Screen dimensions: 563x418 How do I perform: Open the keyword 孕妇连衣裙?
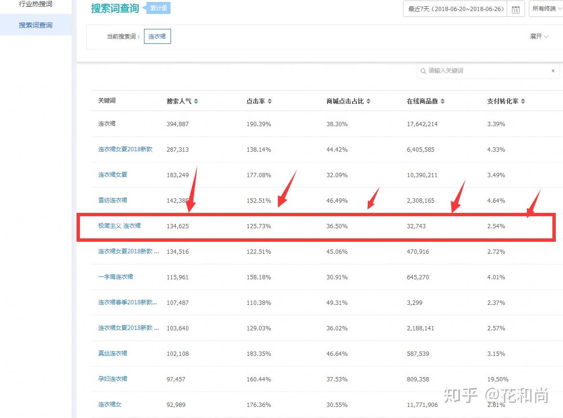click(112, 379)
